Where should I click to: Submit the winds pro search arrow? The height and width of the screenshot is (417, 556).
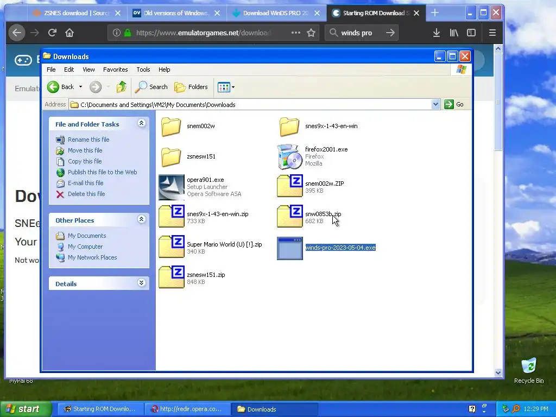(390, 33)
